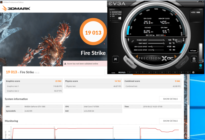Click the Monitoring graph area
This screenshot has height=140, width=205.
click(x=95, y=132)
